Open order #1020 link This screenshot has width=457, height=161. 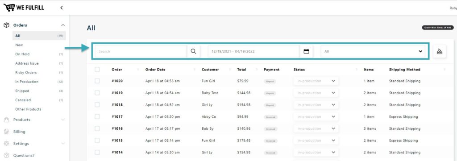click(117, 81)
